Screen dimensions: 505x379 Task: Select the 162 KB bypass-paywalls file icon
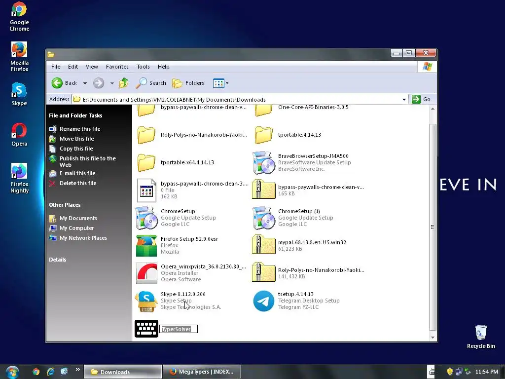click(146, 190)
